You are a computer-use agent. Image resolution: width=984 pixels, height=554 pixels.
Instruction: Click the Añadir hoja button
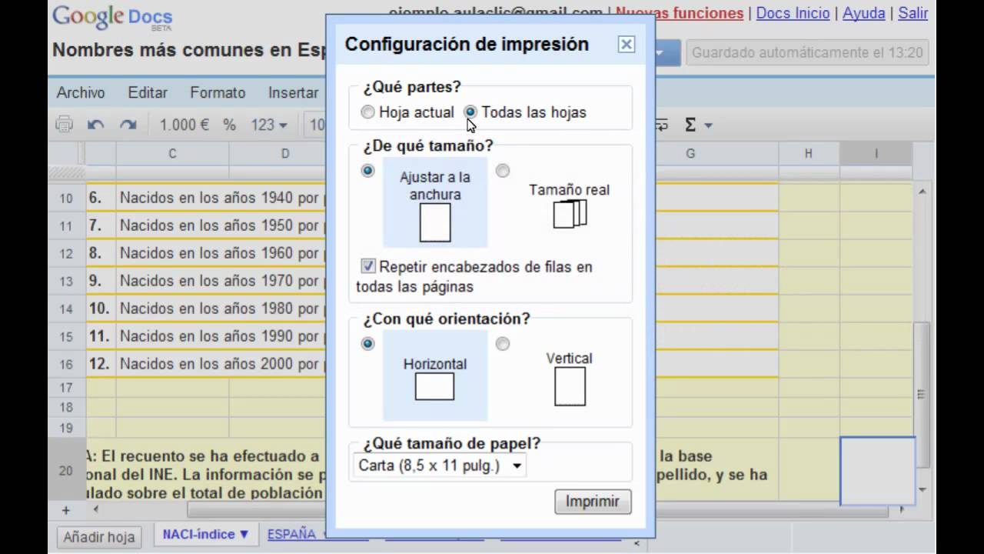pos(99,536)
